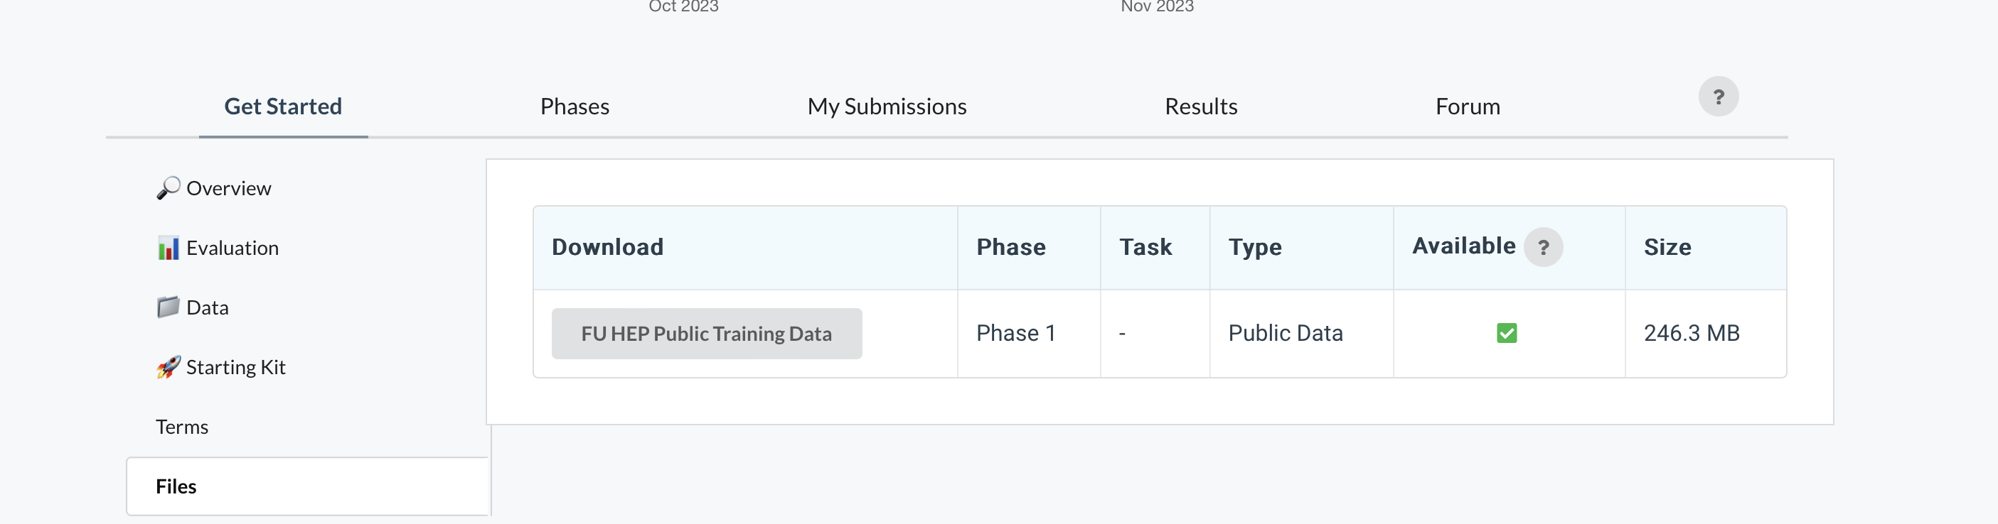Click the magnifying glass Overview icon

pyautogui.click(x=169, y=187)
